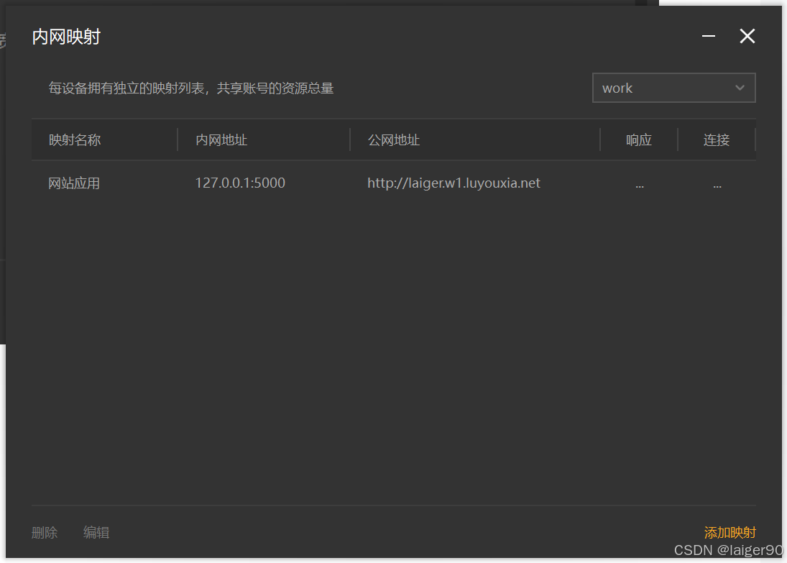Click 添加映射 to add a mapping
Screen dimensions: 787x563
pyautogui.click(x=730, y=532)
